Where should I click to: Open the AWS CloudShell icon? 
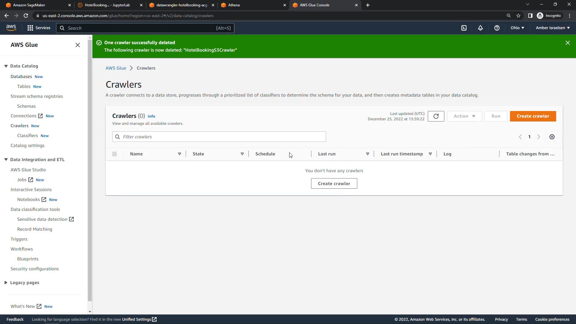pyautogui.click(x=464, y=28)
